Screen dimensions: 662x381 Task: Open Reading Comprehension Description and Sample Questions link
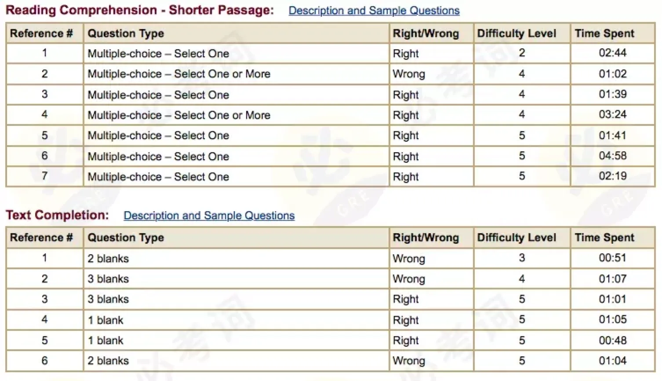[374, 11]
